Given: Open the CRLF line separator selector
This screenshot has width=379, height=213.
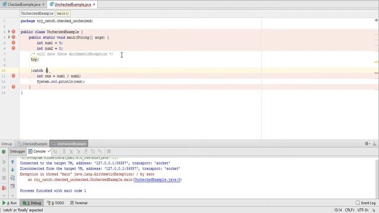Looking at the screenshot, I should (350, 210).
